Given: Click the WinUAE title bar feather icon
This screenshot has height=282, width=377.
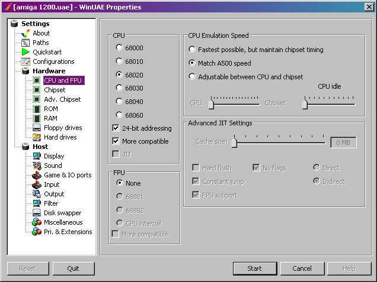Looking at the screenshot, I should pyautogui.click(x=8, y=7).
